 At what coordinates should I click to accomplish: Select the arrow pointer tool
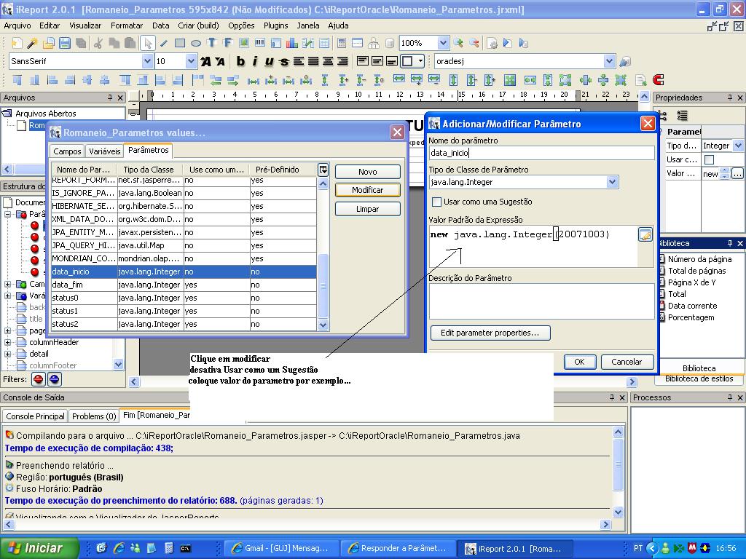147,43
